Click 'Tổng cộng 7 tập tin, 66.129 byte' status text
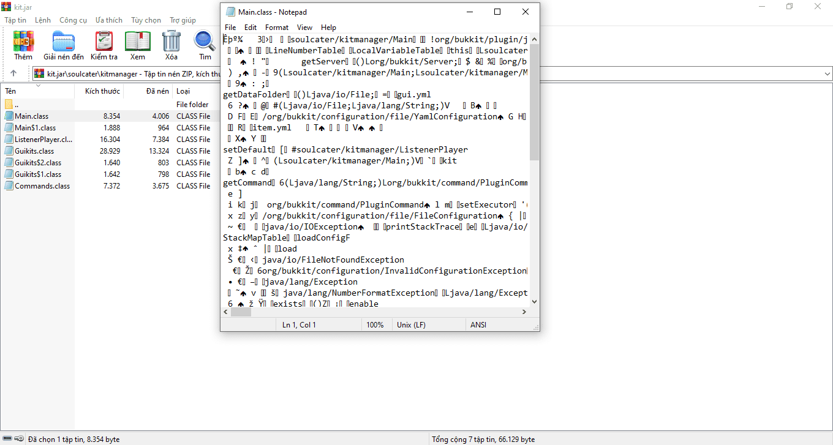 [483, 439]
